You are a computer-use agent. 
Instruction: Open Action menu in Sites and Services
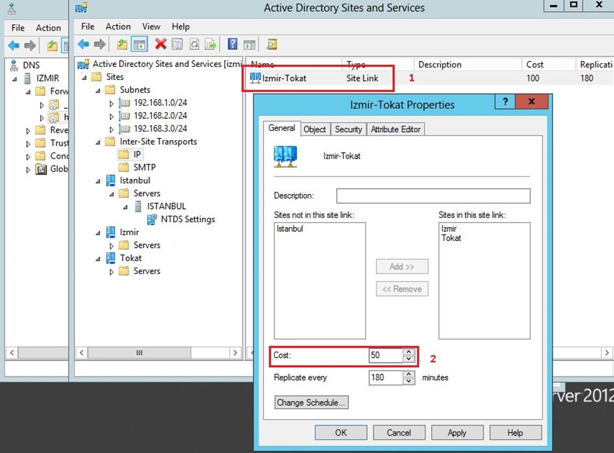coord(118,26)
